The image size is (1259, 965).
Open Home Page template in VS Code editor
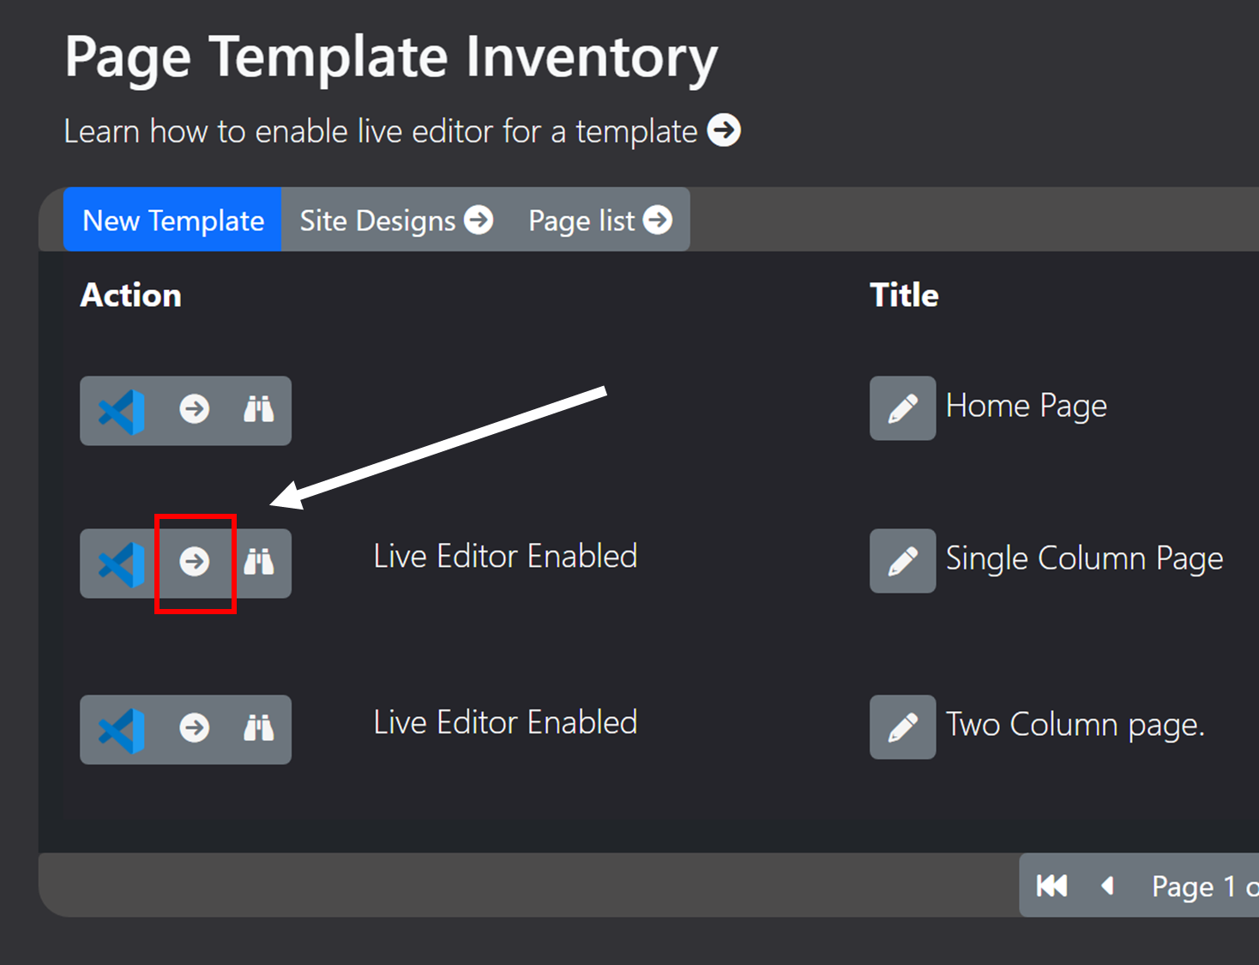[x=121, y=411]
